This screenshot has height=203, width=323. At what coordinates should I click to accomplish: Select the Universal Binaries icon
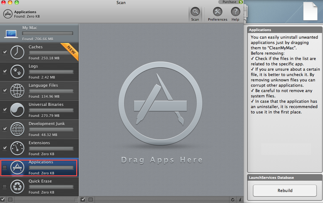(x=17, y=110)
